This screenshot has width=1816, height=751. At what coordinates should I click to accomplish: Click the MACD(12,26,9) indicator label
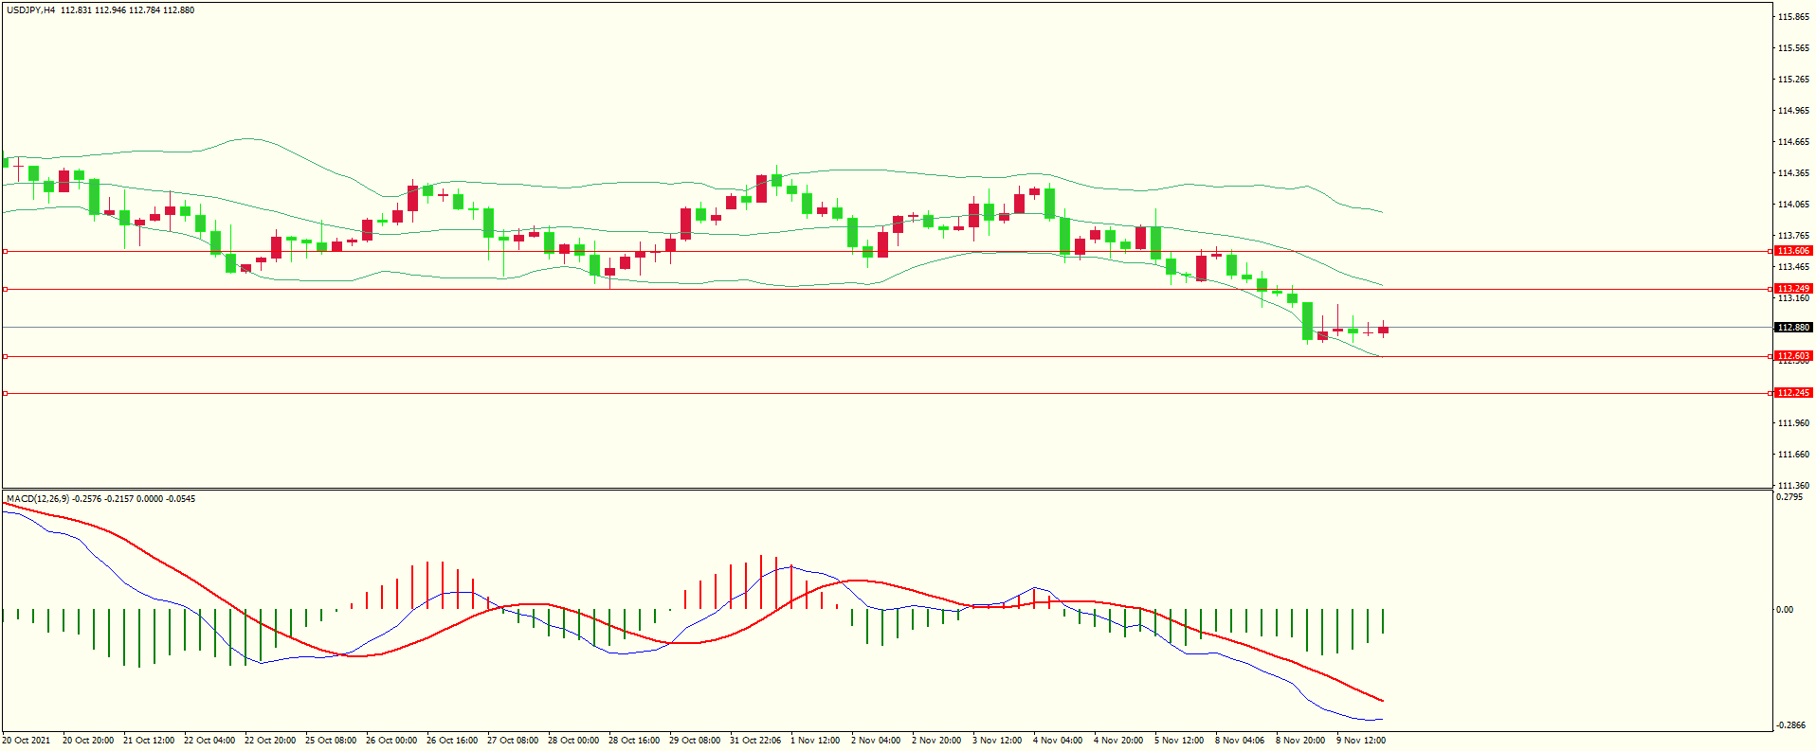[38, 498]
